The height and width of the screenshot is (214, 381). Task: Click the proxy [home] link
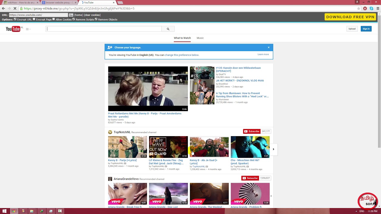click(x=79, y=15)
